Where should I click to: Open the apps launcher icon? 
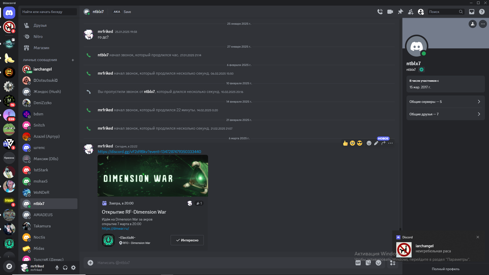coord(392,263)
